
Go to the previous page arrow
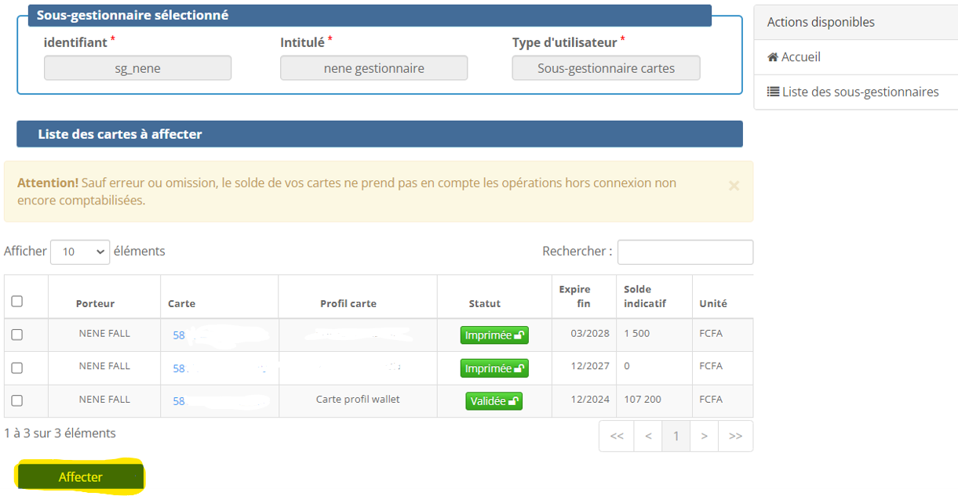pyautogui.click(x=648, y=436)
